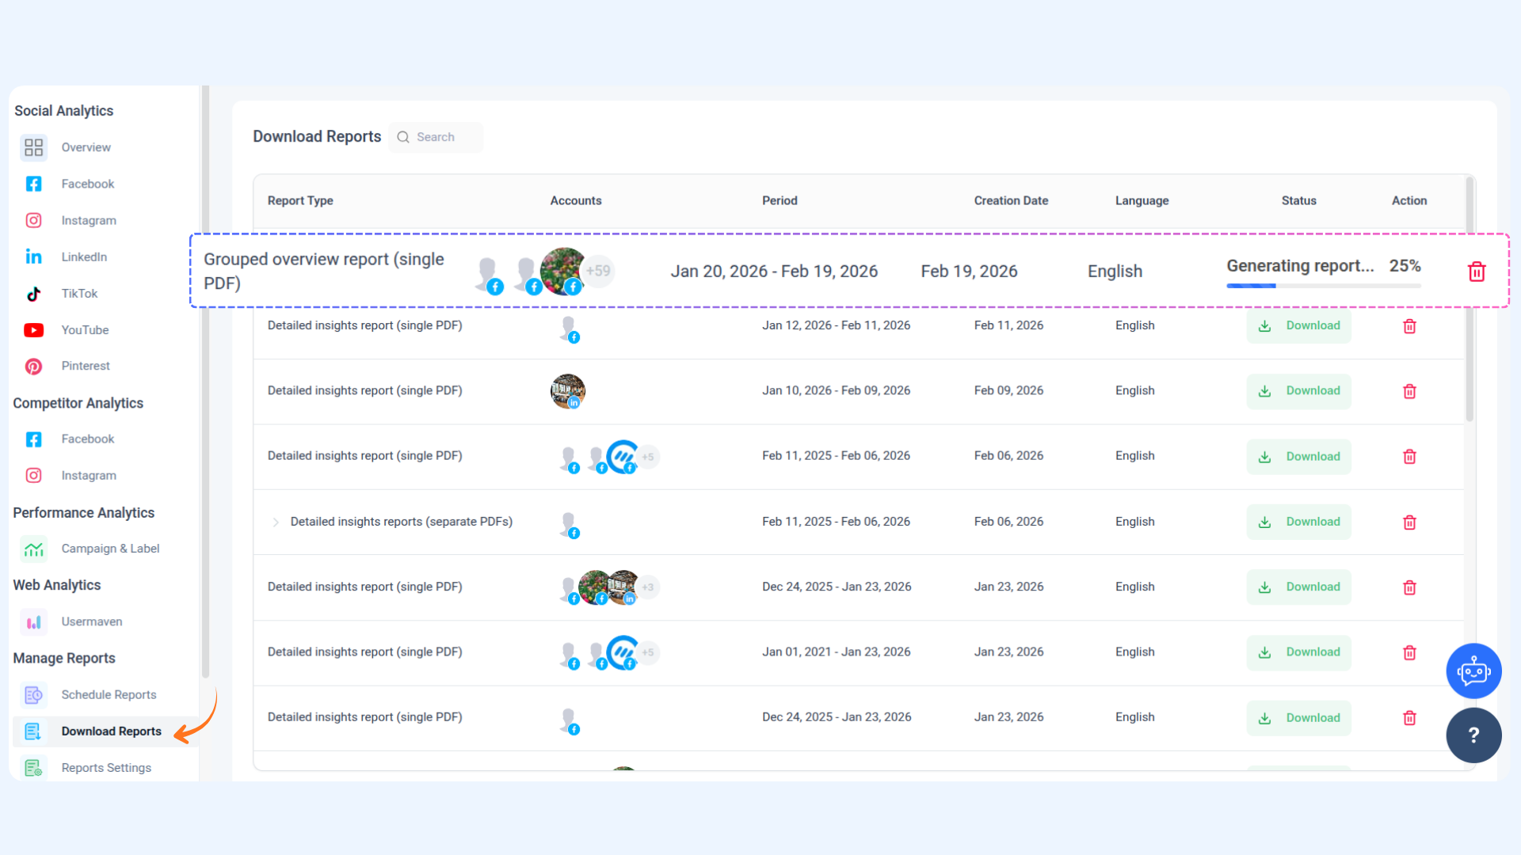Click the +59 accounts badge
The width and height of the screenshot is (1521, 855).
599,271
